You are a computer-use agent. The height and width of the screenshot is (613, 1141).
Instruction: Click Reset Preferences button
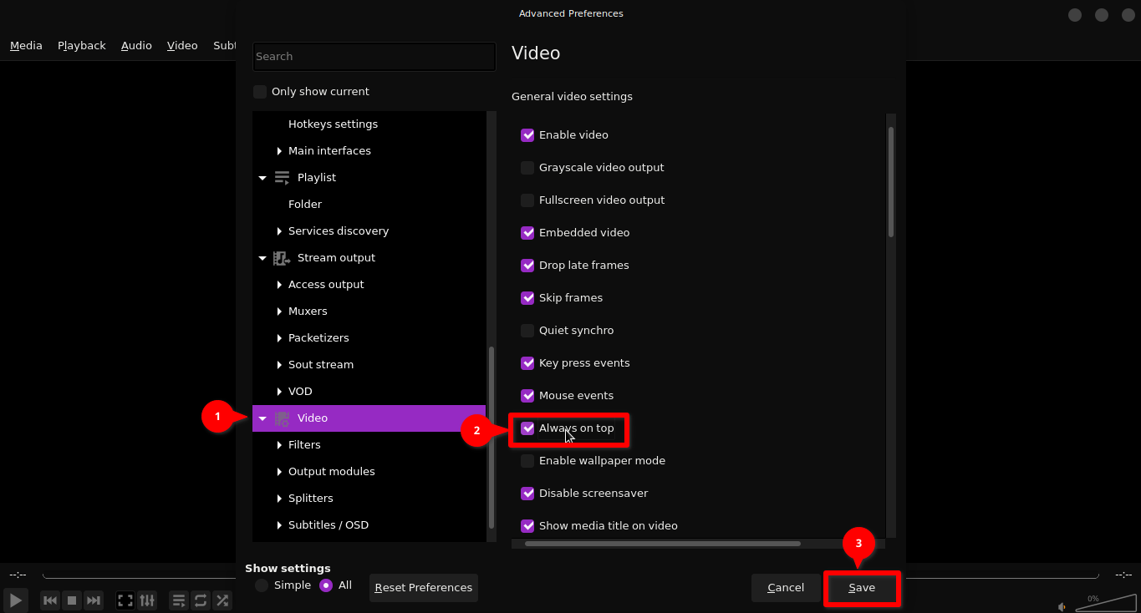click(424, 588)
